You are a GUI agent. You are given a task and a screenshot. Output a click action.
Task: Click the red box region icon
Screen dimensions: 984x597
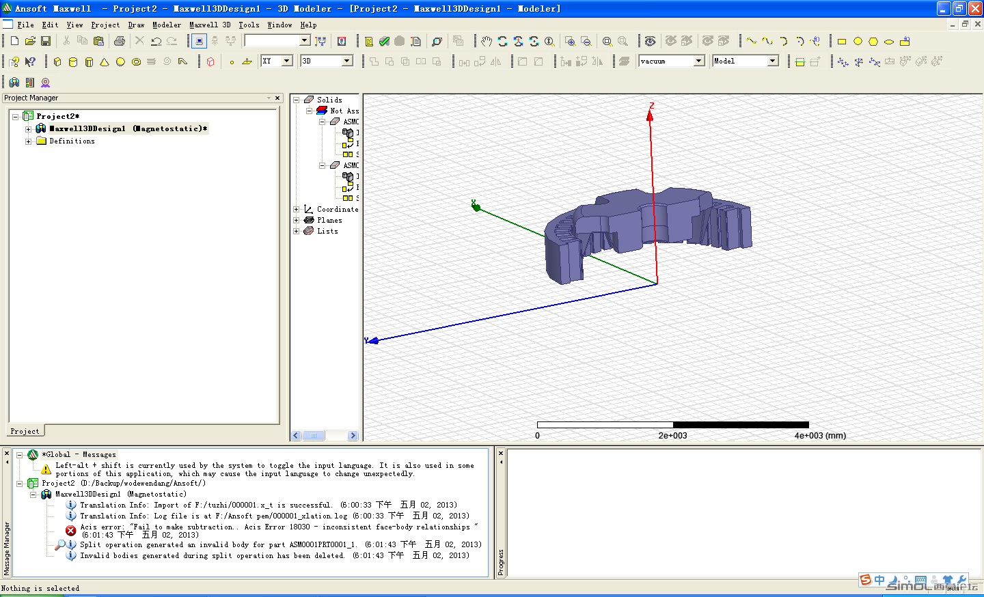(x=210, y=61)
